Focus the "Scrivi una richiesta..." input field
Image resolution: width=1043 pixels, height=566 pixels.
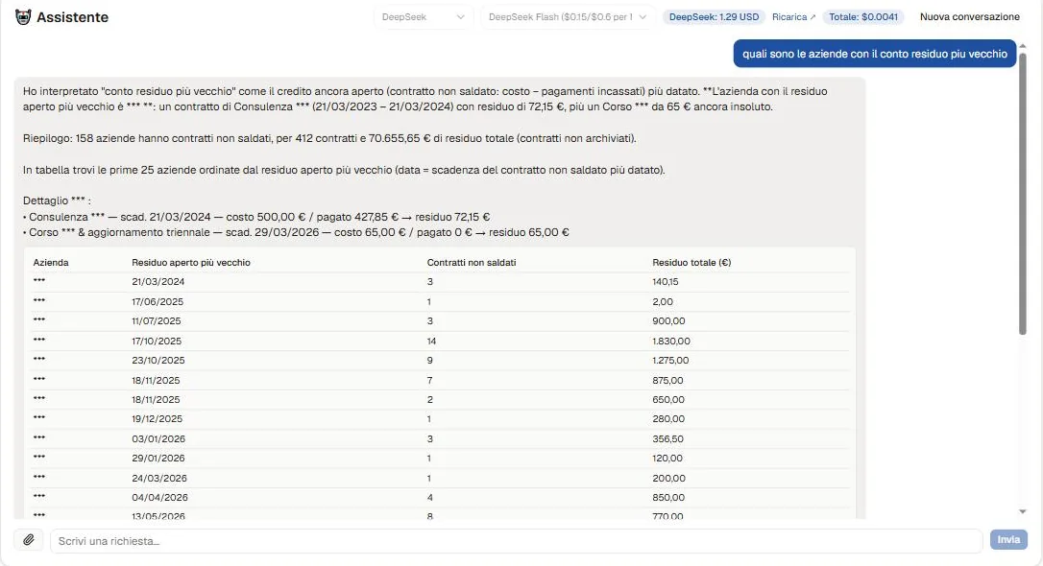[x=516, y=541]
